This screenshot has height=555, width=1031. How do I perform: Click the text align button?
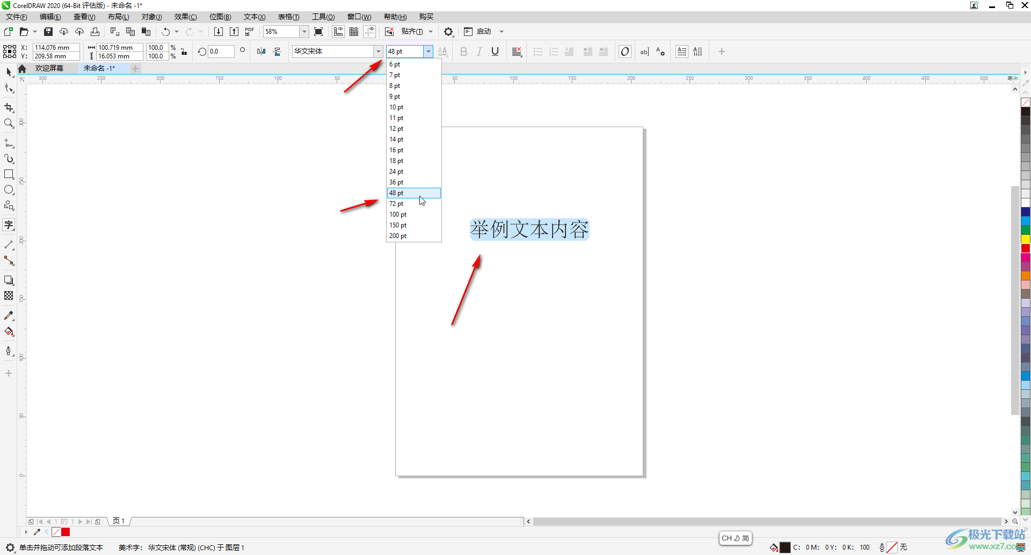[x=517, y=51]
